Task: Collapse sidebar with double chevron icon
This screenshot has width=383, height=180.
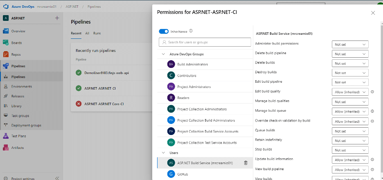Action: (57, 178)
